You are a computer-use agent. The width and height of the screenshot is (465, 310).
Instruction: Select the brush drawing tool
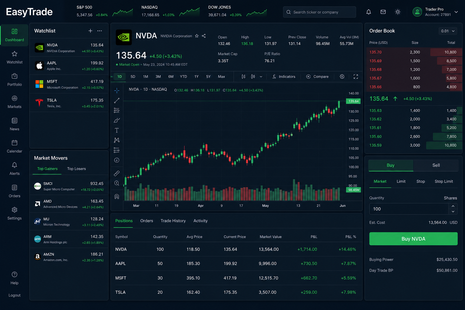point(117,120)
